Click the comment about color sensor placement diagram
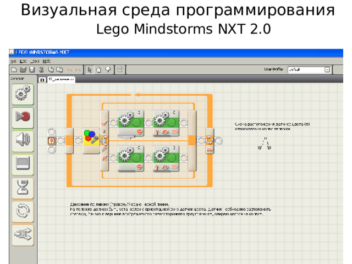 click(272, 127)
